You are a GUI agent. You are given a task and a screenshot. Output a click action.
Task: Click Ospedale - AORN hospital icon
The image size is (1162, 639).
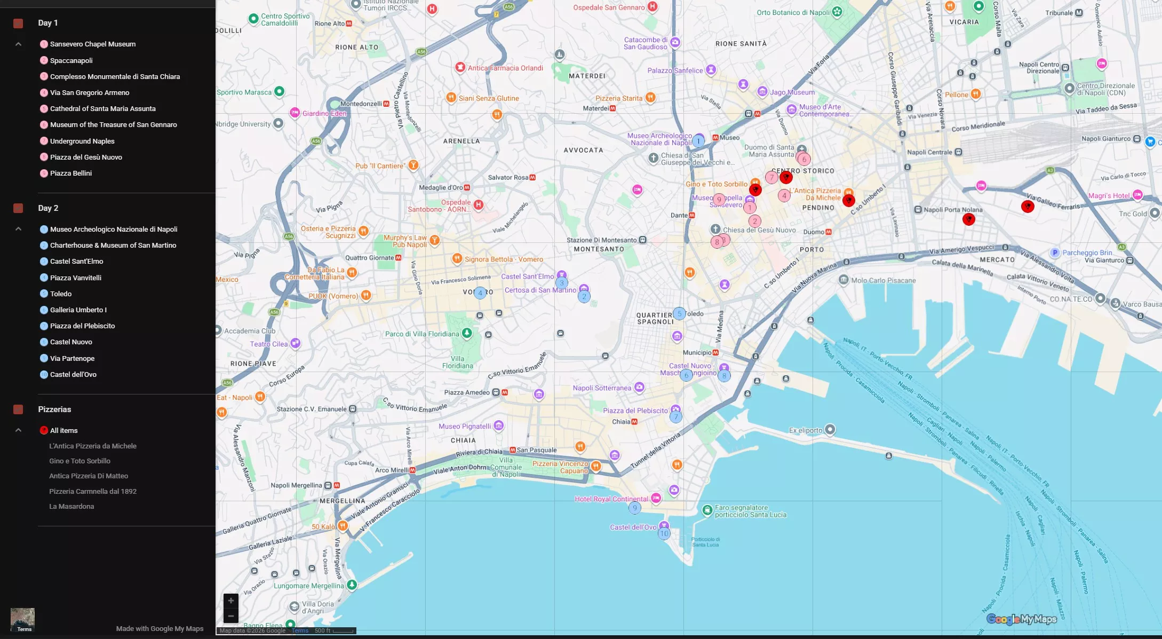click(x=479, y=205)
